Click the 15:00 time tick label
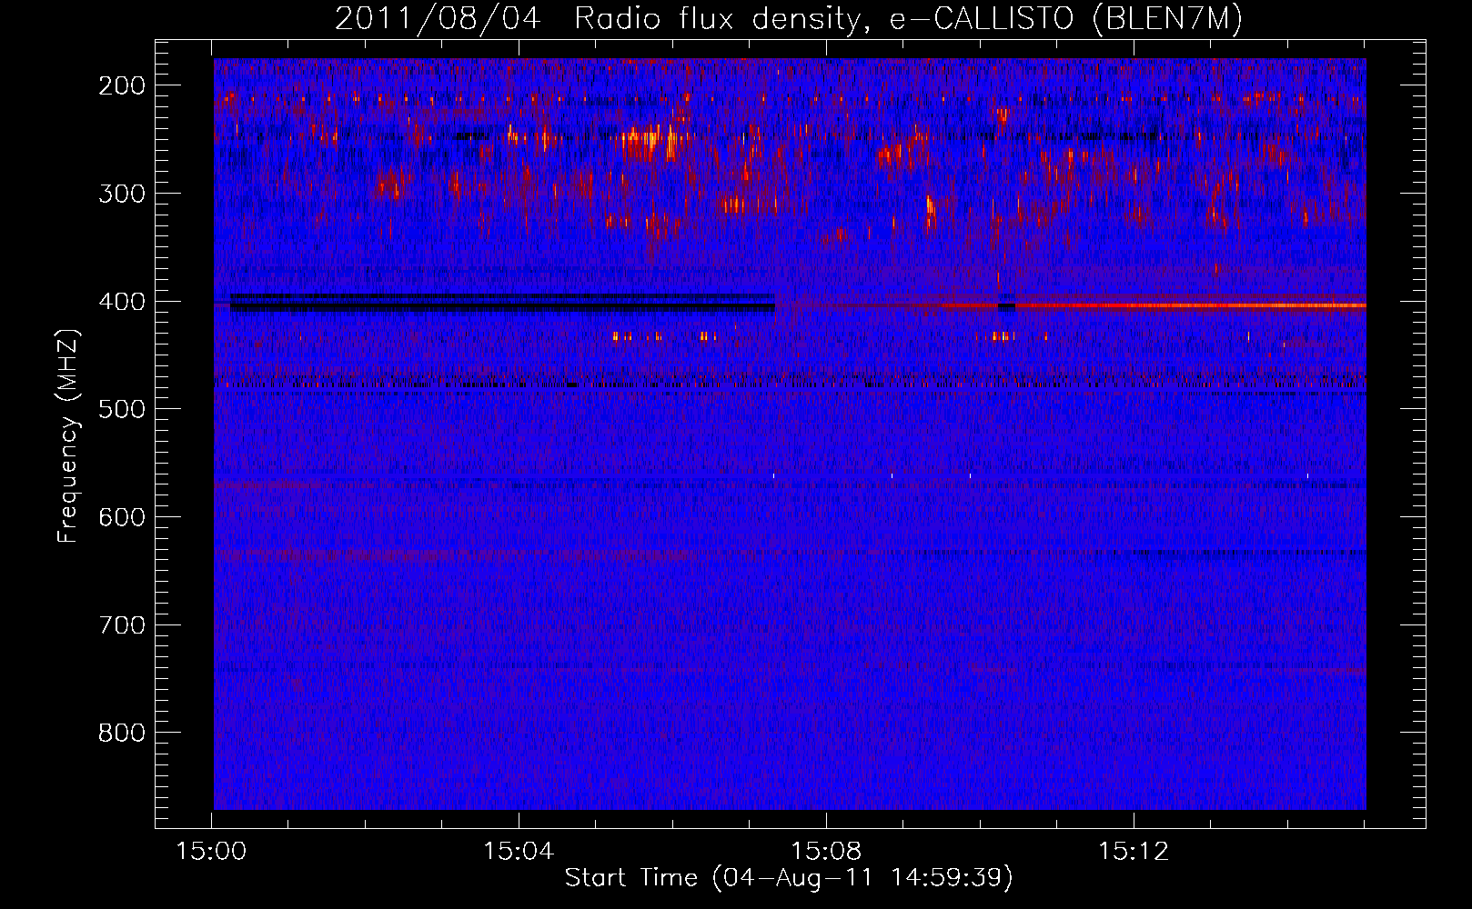 [x=211, y=852]
